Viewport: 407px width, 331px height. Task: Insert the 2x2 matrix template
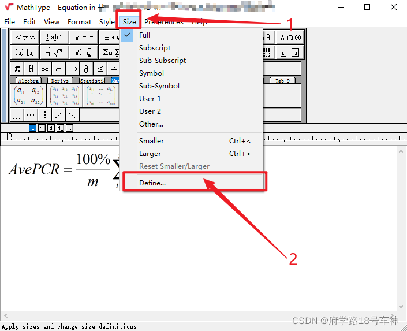pos(28,95)
